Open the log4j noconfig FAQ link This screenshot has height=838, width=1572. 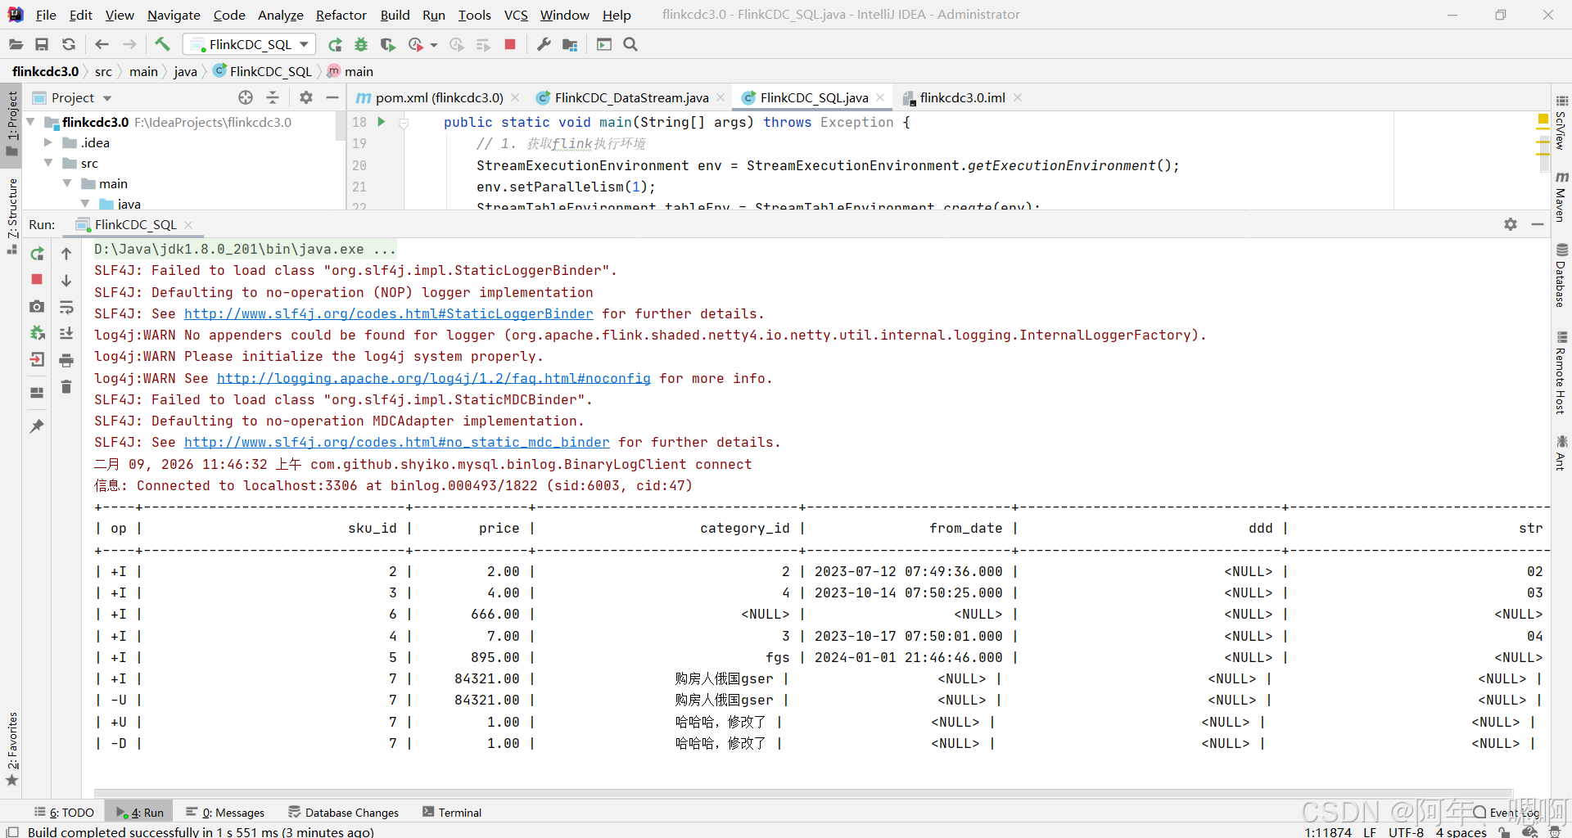(434, 378)
